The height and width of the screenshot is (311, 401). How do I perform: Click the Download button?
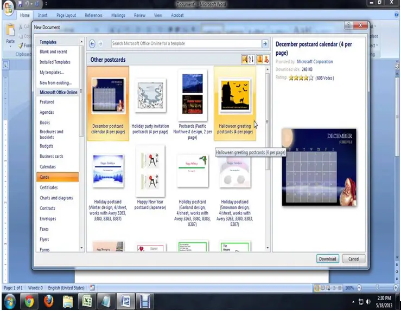pos(328,258)
